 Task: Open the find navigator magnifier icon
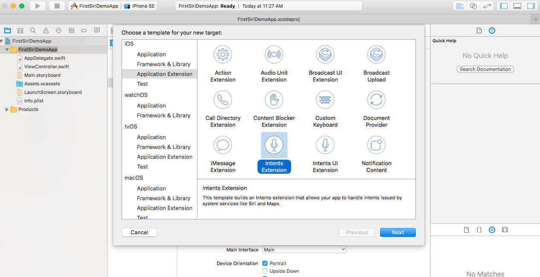(x=33, y=30)
